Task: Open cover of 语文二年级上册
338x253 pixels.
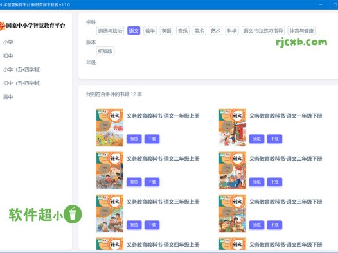Action: click(110, 170)
